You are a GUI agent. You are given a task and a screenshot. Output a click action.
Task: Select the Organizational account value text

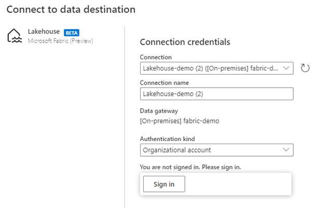coord(178,150)
